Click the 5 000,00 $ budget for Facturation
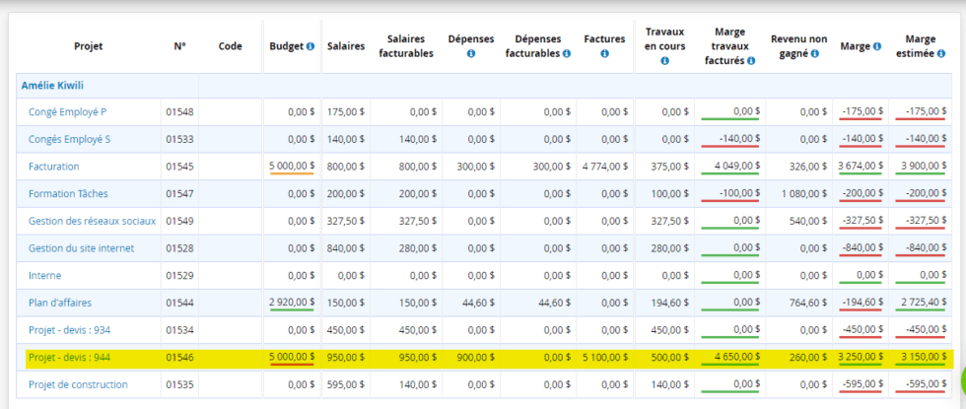 click(x=292, y=167)
